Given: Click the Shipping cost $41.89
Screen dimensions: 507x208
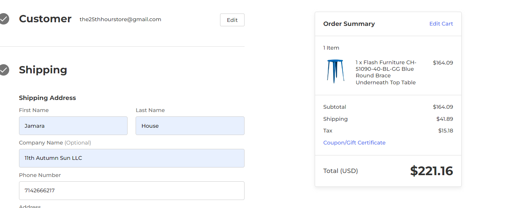Looking at the screenshot, I should (444, 119).
